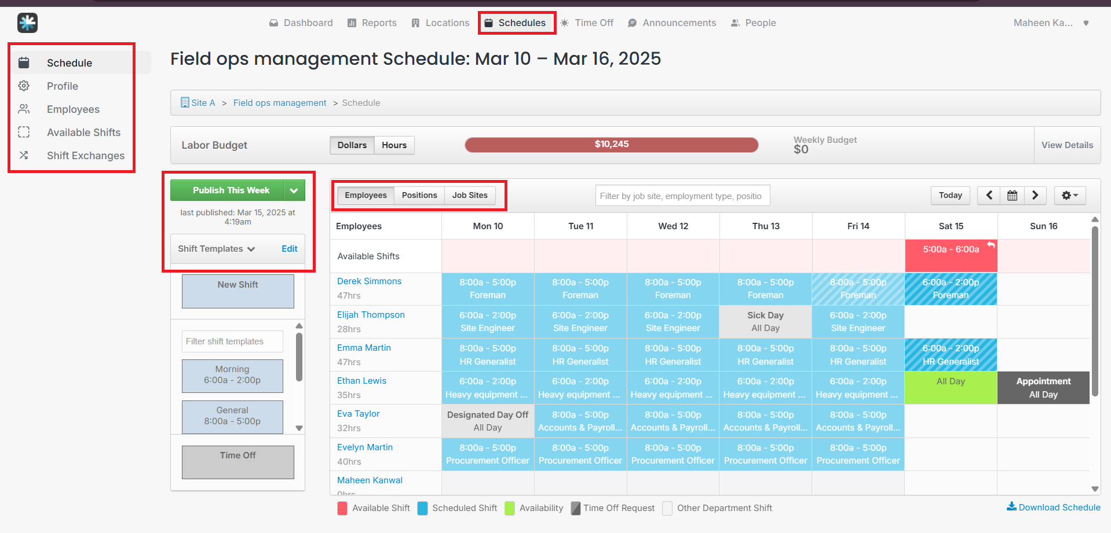Image resolution: width=1111 pixels, height=533 pixels.
Task: Go to next week arrow
Action: (x=1035, y=196)
